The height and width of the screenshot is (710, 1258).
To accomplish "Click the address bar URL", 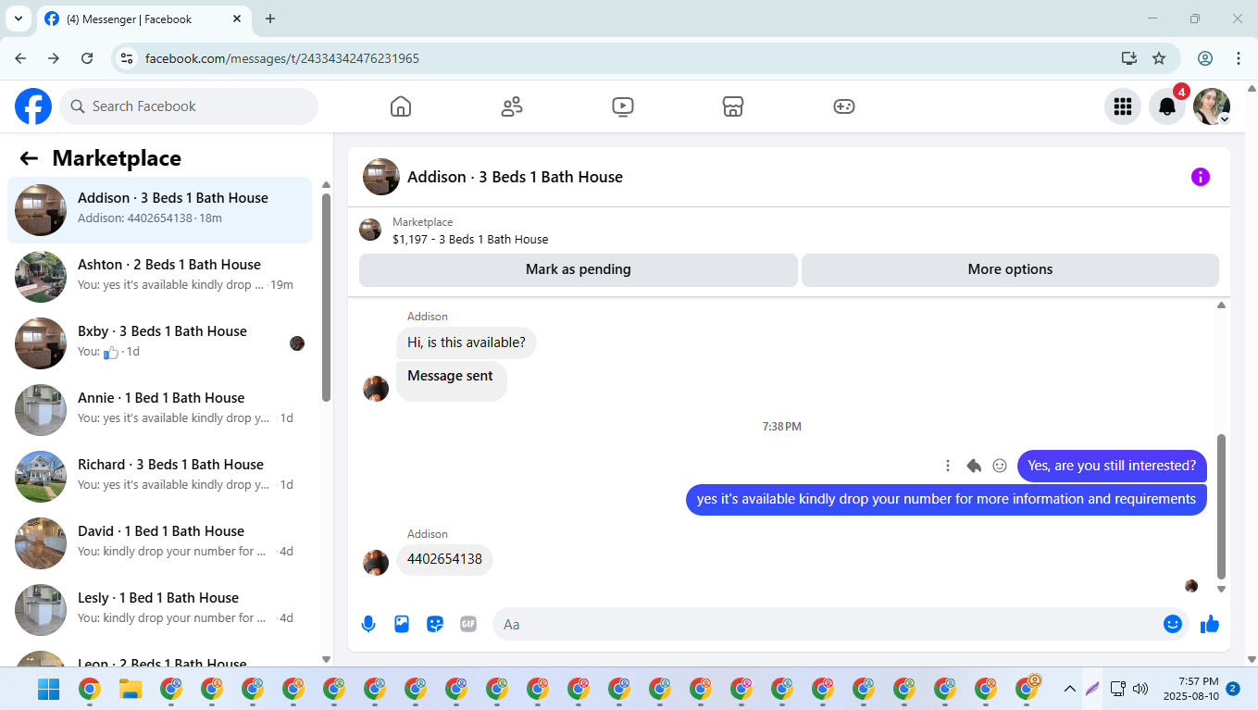I will [x=282, y=58].
